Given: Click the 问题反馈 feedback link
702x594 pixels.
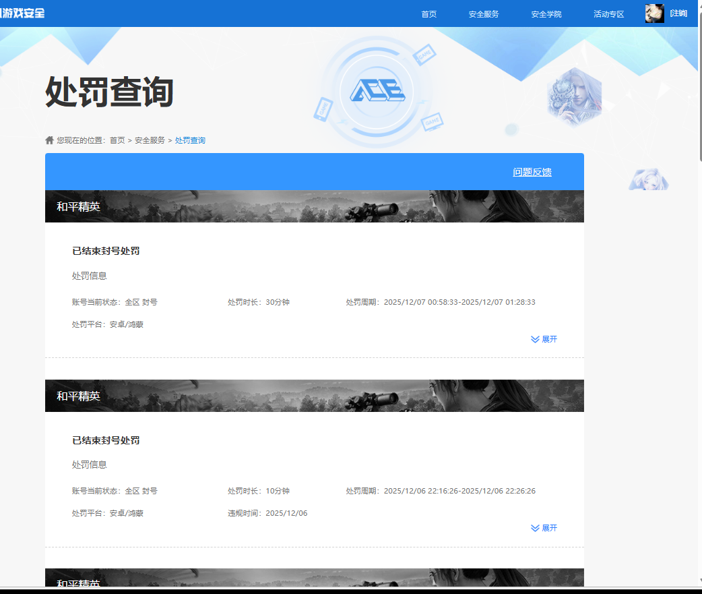Looking at the screenshot, I should tap(531, 172).
